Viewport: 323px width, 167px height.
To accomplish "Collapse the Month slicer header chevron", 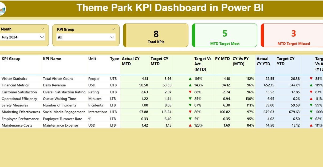I will click(x=43, y=29).
